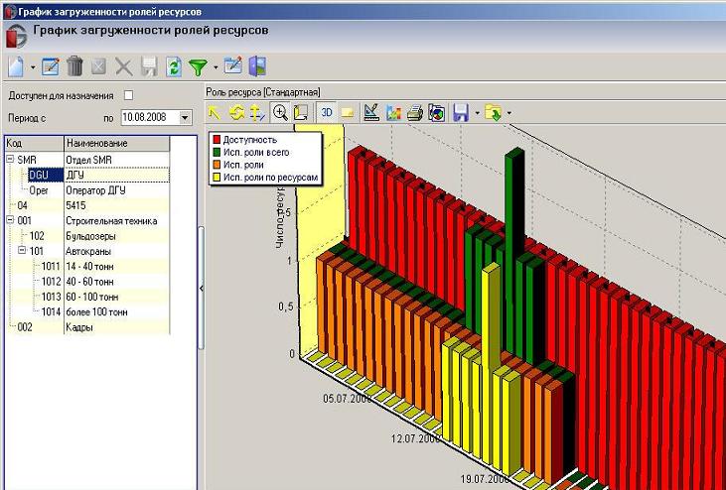Click the grey X cancel icon
Image resolution: width=726 pixels, height=490 pixels.
[x=123, y=66]
